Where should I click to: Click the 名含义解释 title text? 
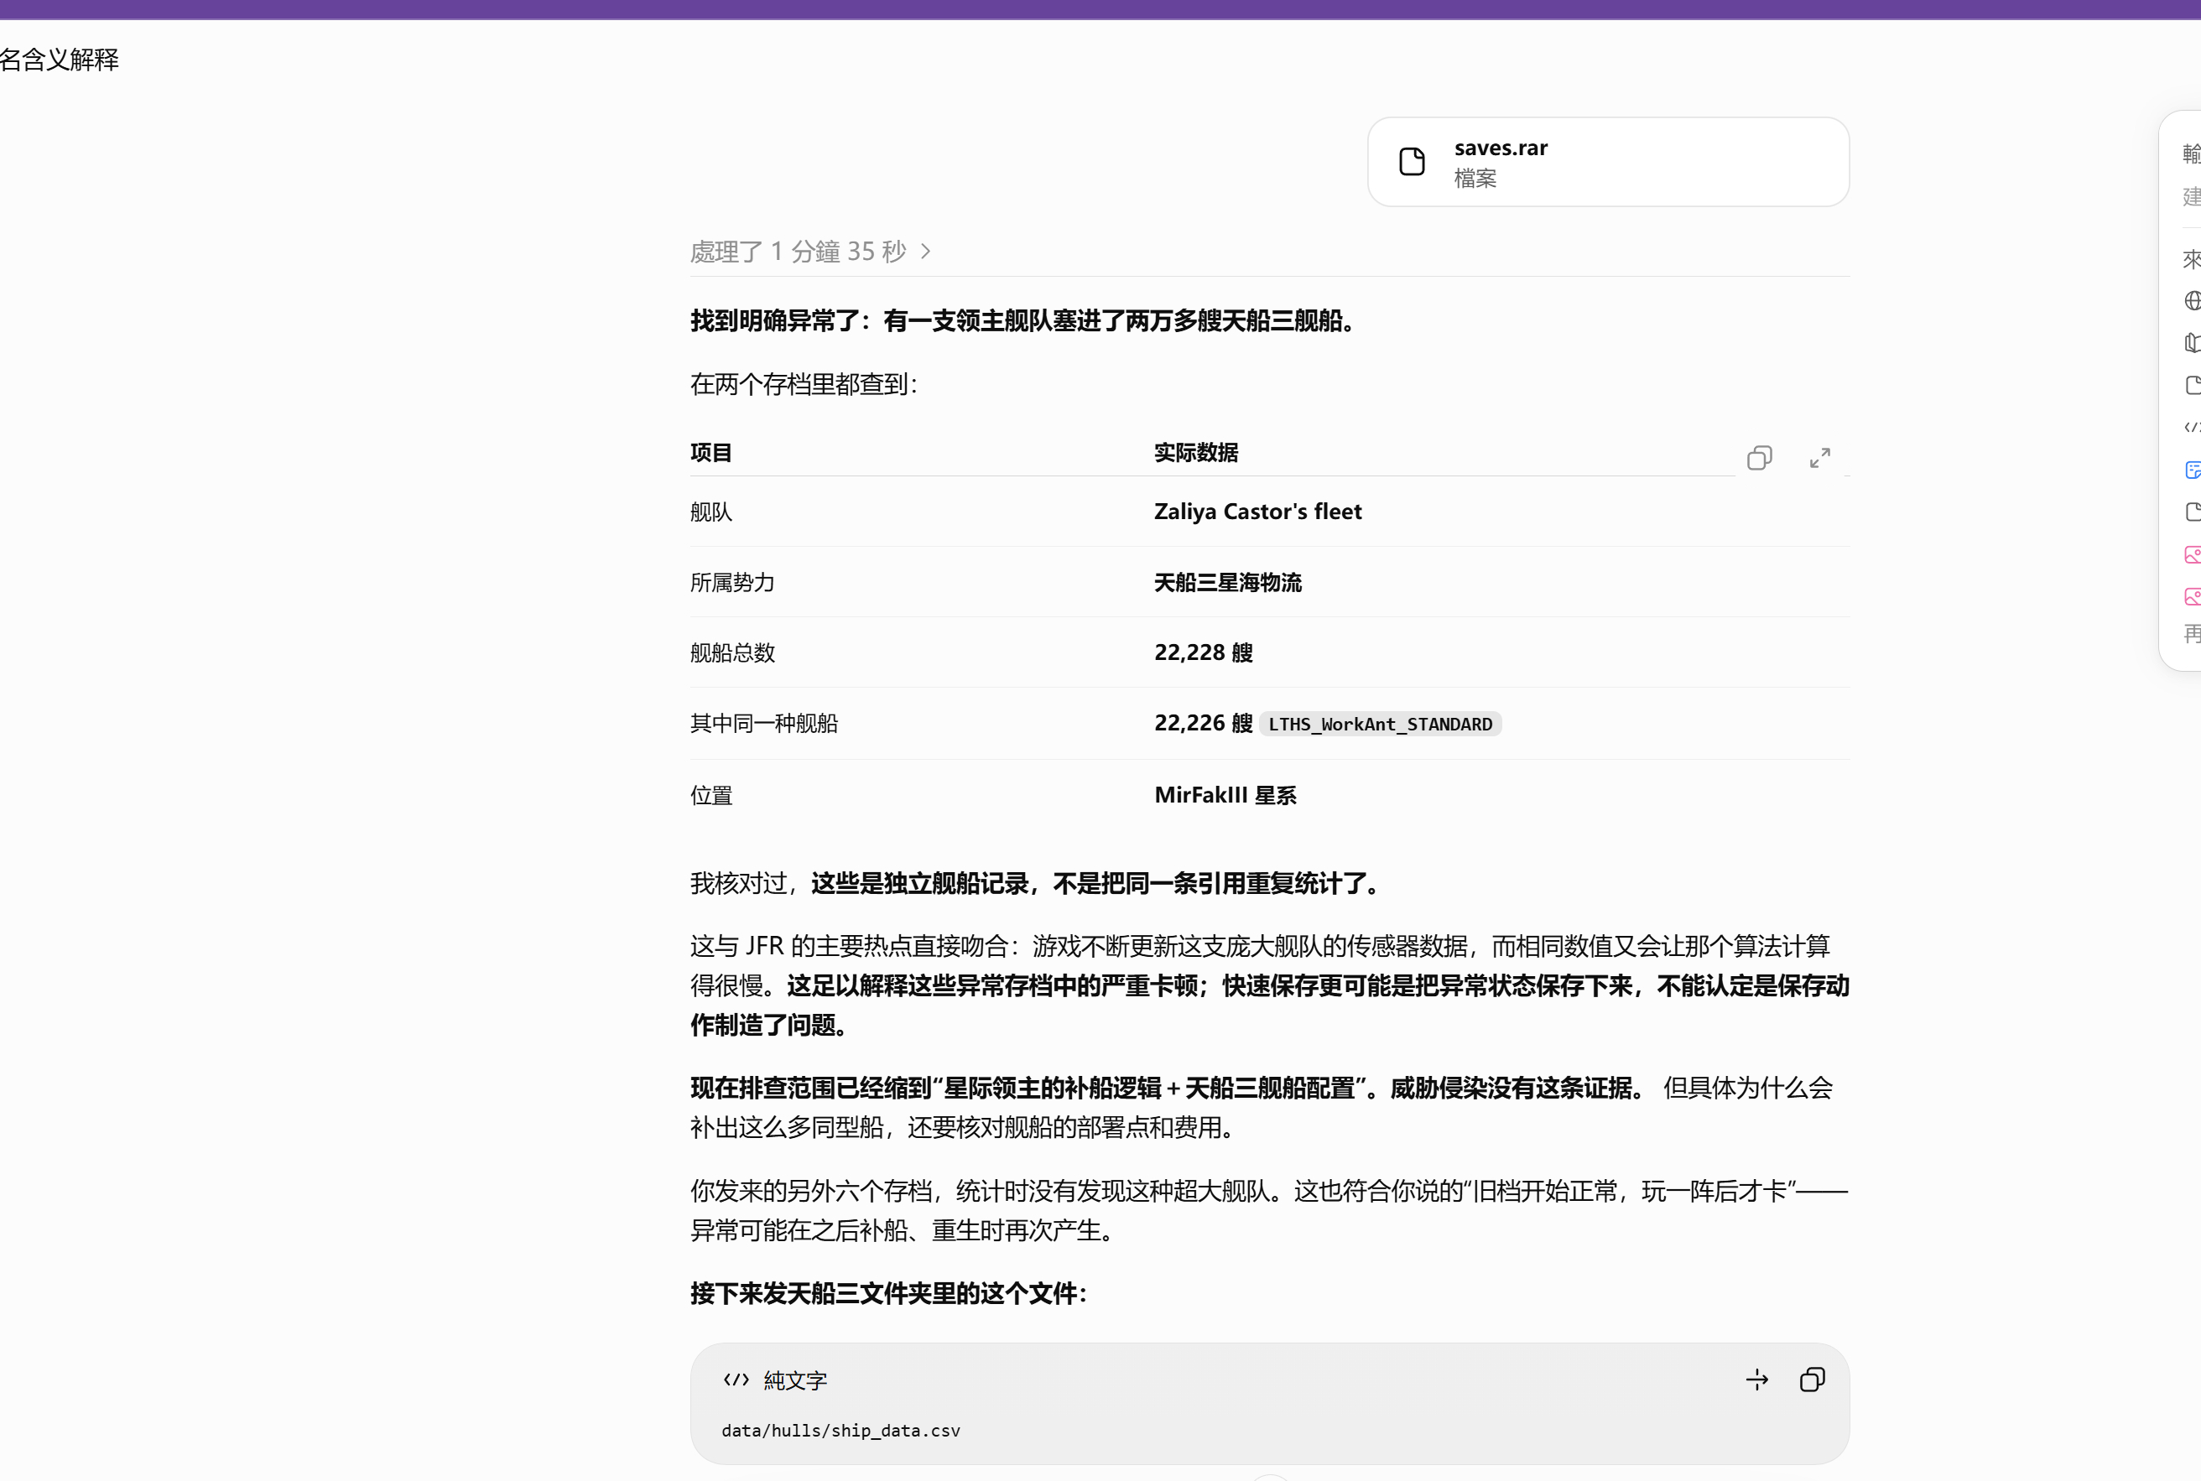pyautogui.click(x=60, y=60)
